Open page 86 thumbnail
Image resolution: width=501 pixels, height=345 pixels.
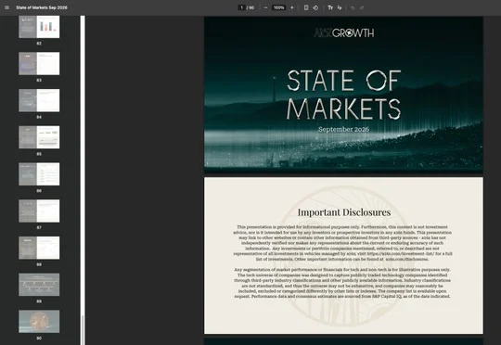click(39, 174)
